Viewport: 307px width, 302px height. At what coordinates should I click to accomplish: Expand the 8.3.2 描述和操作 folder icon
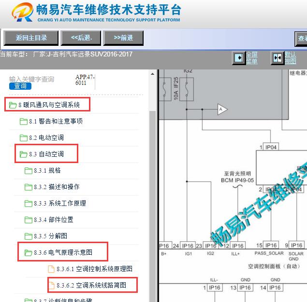[x=29, y=187]
